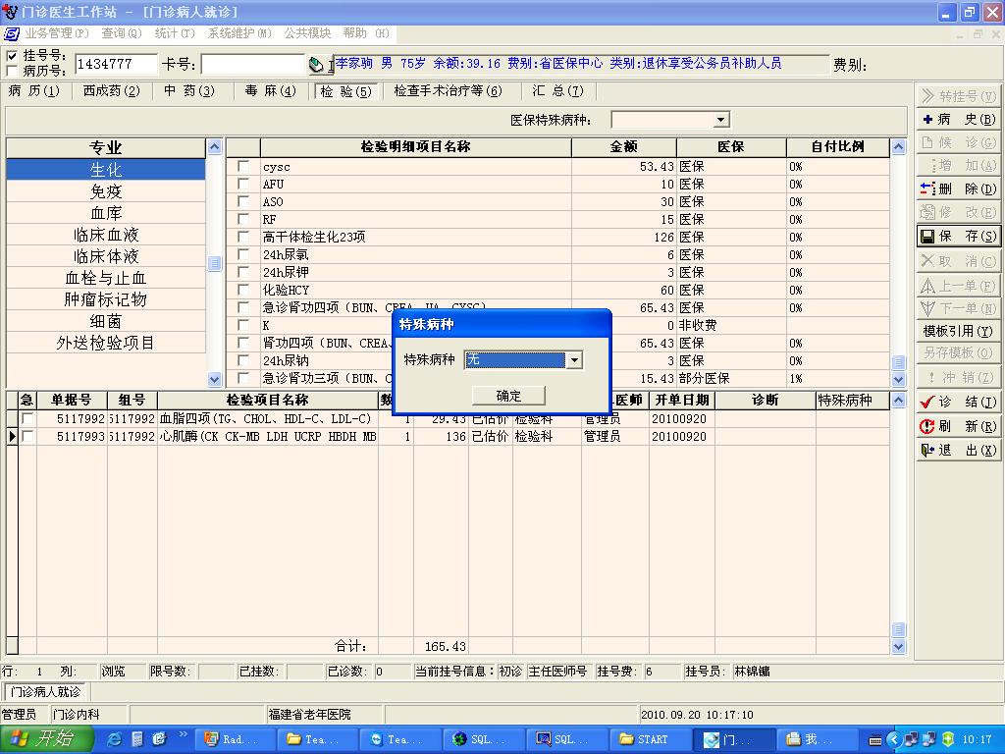This screenshot has height=754, width=1005.
Task: Switch to 中药(3) tab
Action: 189,91
